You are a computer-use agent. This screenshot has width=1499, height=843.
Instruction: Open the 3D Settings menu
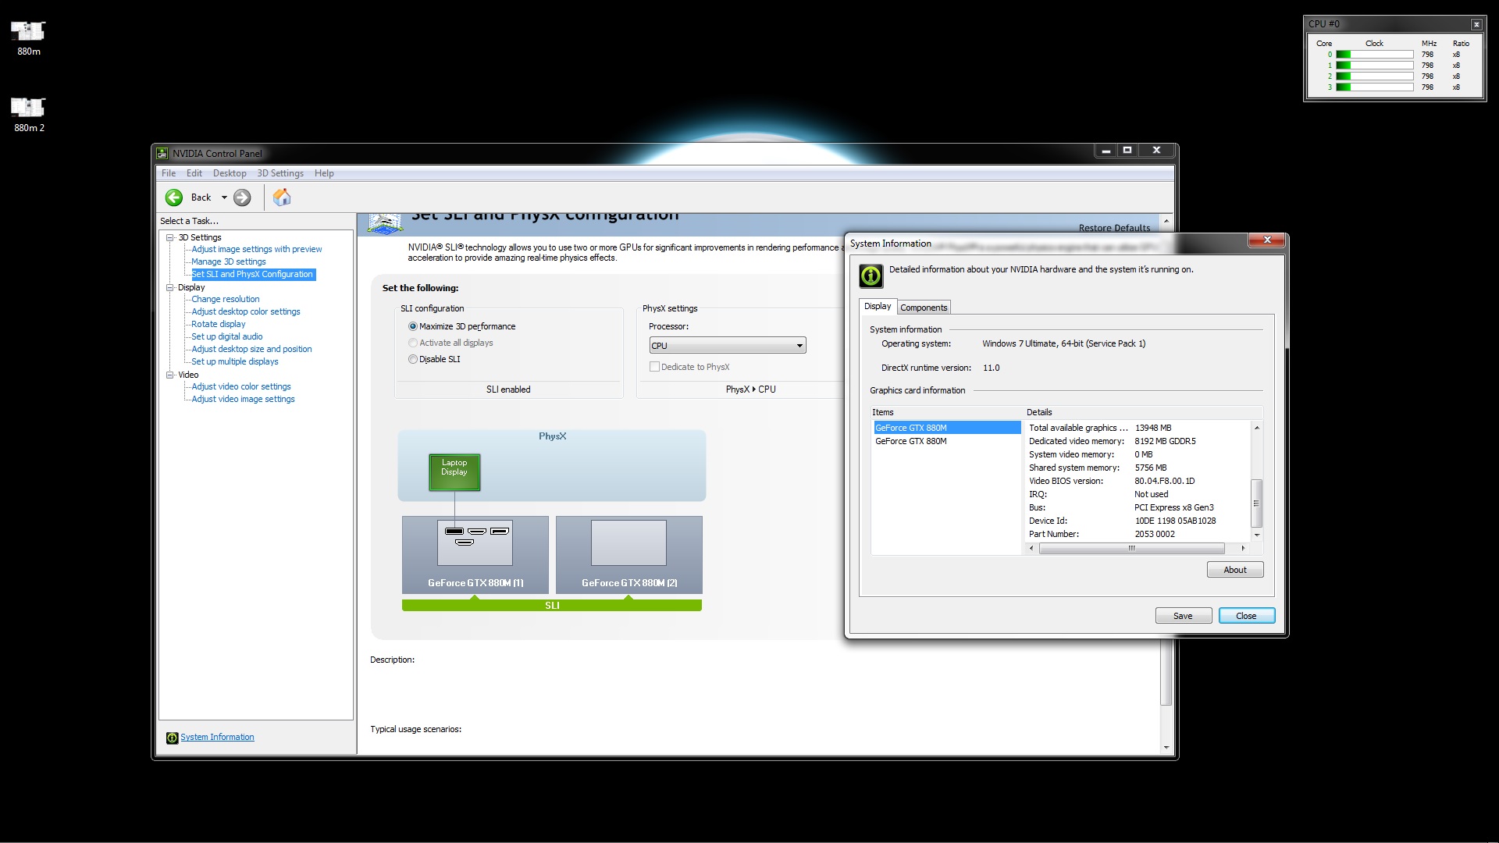[280, 173]
